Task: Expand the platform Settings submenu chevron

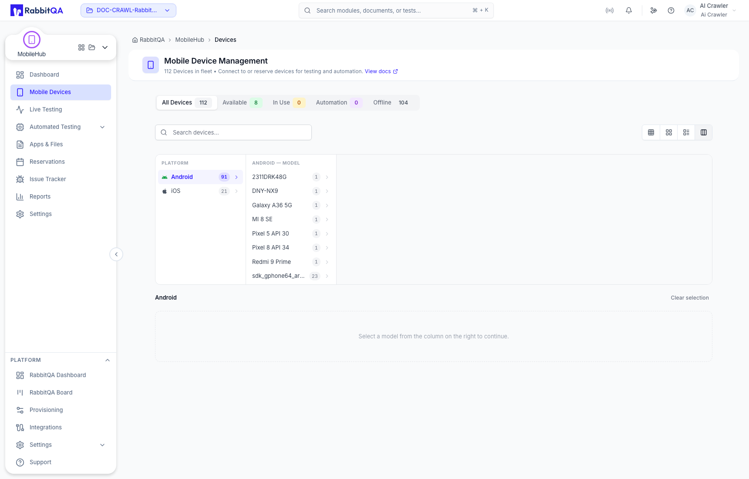Action: [102, 445]
